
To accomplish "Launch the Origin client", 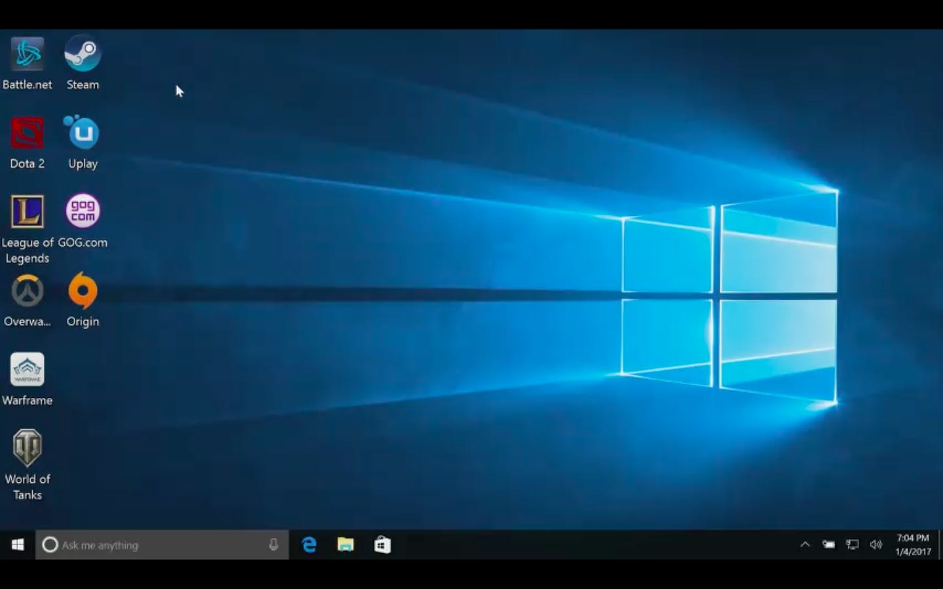I will tap(83, 290).
